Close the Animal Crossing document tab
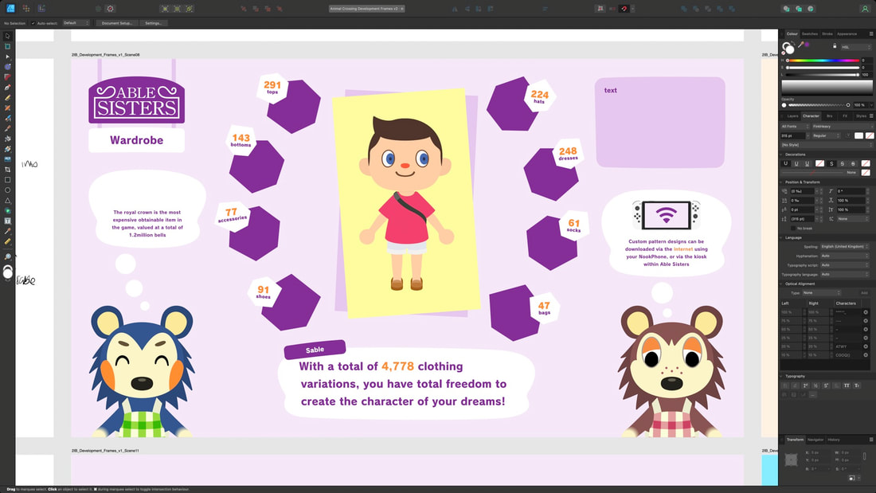The image size is (876, 493). (401, 9)
